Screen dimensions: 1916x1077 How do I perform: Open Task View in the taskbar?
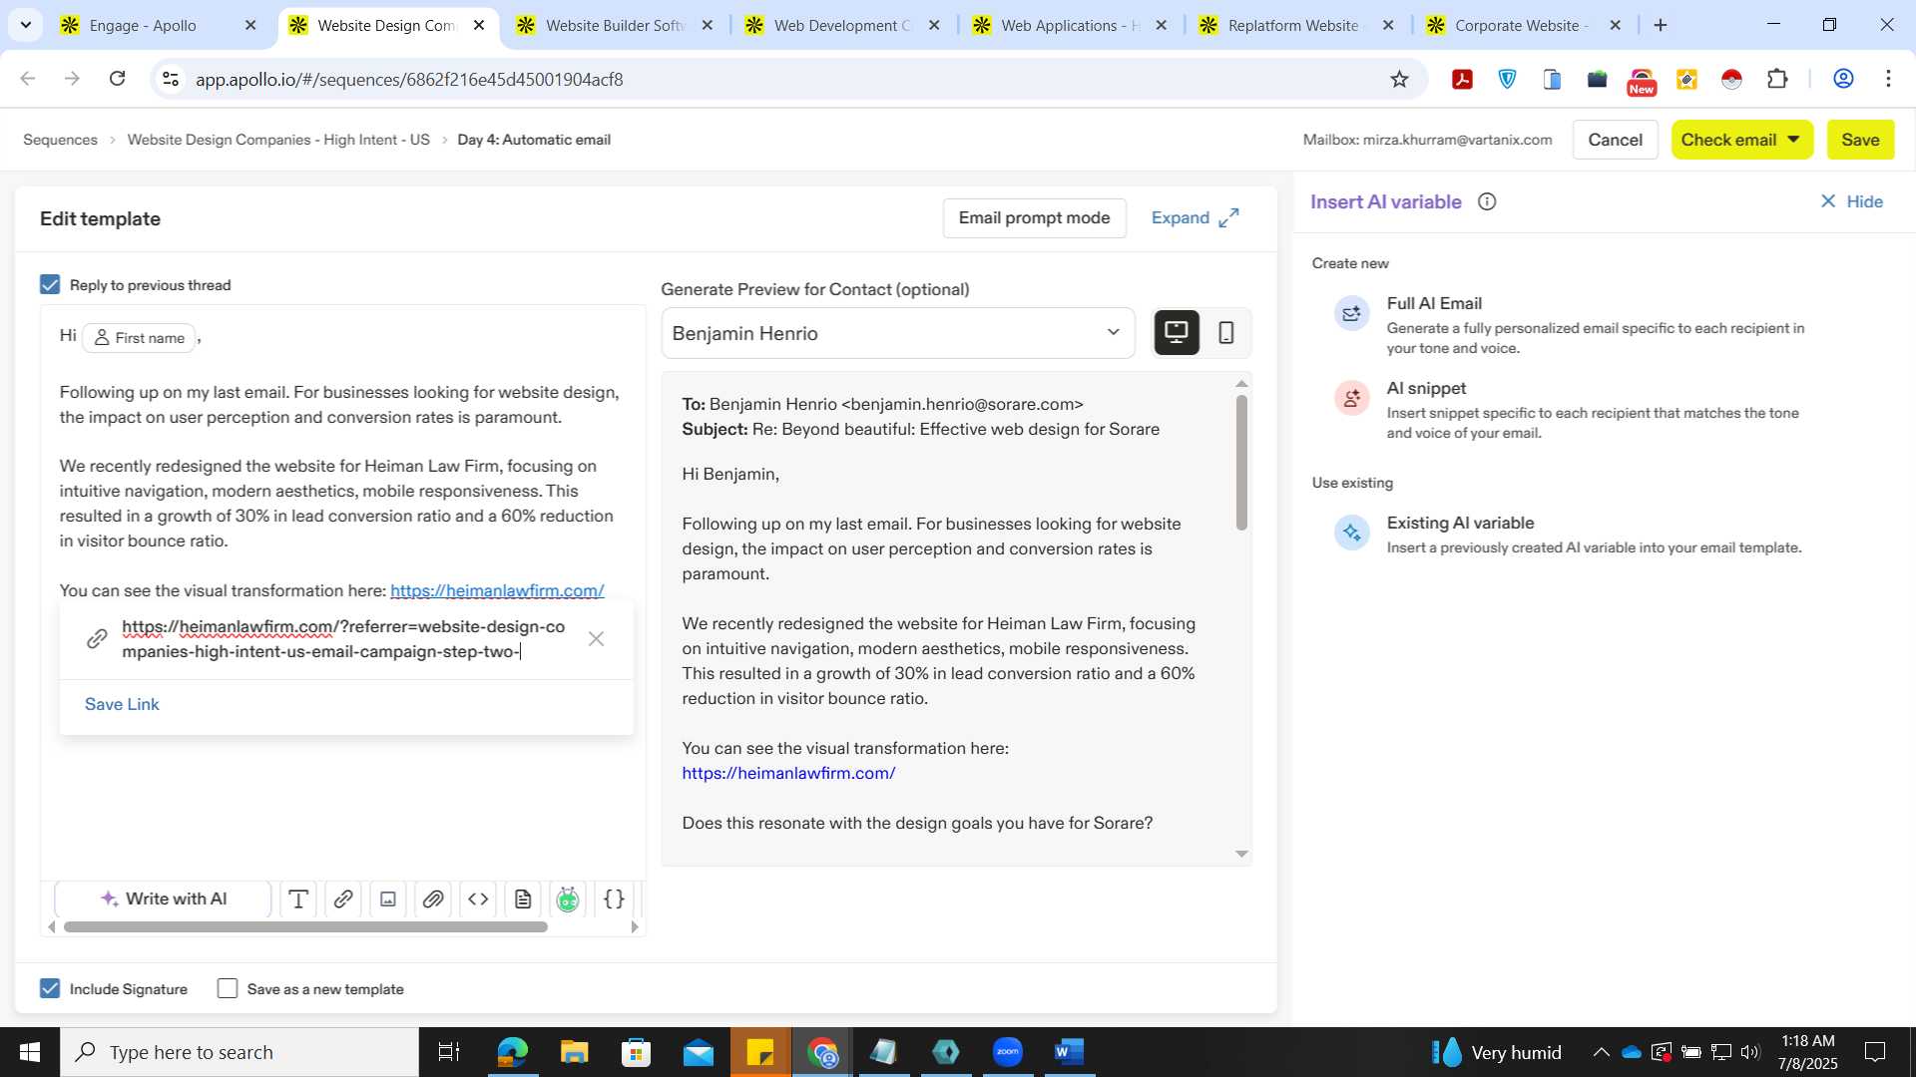449,1052
